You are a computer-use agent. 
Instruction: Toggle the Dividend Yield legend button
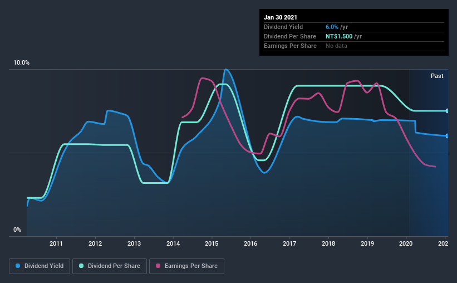click(40, 266)
